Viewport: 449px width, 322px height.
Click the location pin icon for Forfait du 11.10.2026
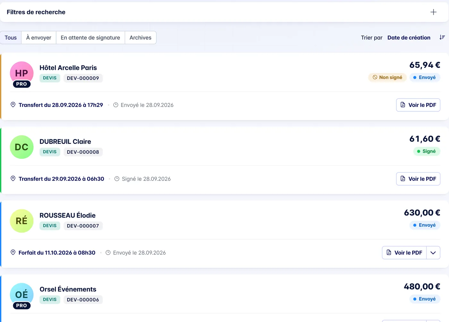(x=13, y=252)
